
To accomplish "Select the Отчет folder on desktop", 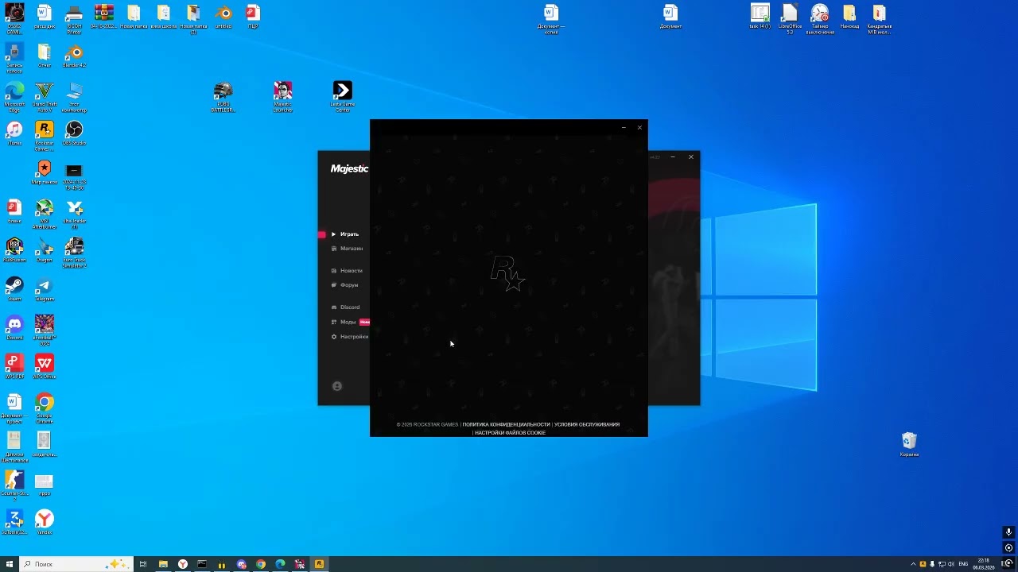I will click(44, 56).
